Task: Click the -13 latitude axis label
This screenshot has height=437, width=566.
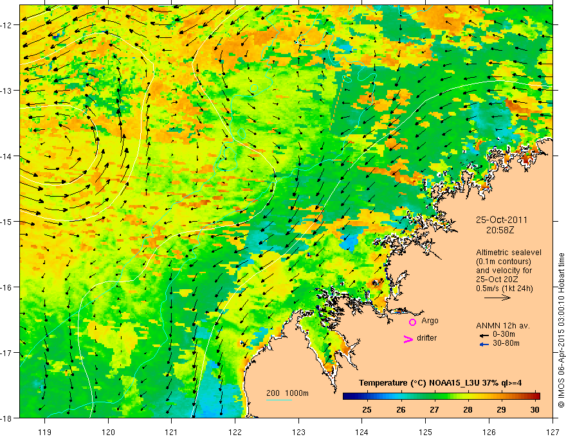Action: click(6, 91)
